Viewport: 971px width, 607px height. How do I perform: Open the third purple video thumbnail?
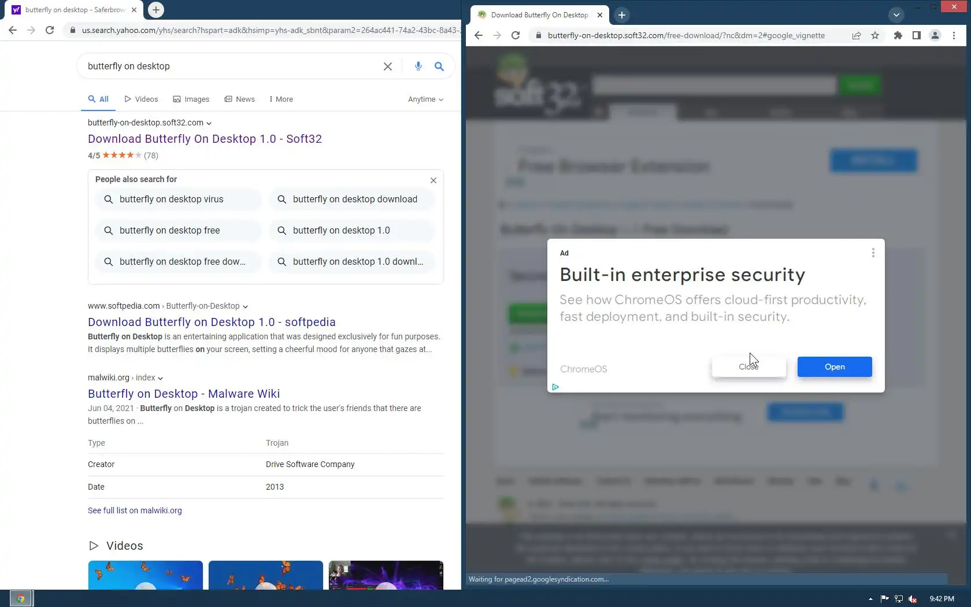[386, 575]
